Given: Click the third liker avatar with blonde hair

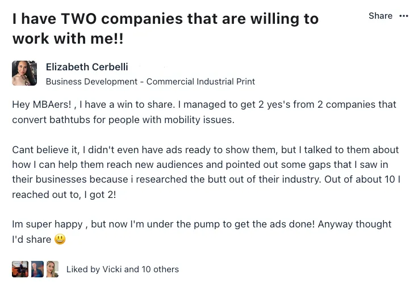Looking at the screenshot, I should tap(52, 269).
